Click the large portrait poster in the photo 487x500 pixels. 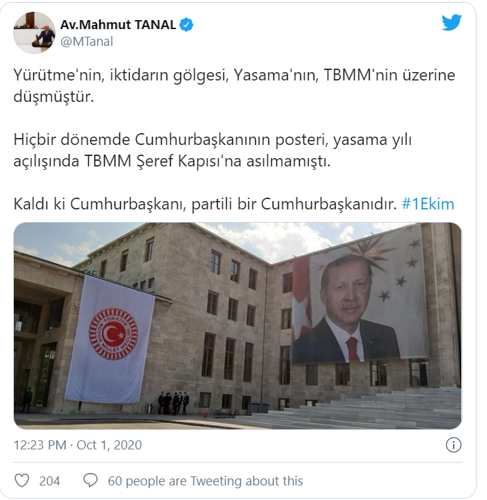[360, 294]
